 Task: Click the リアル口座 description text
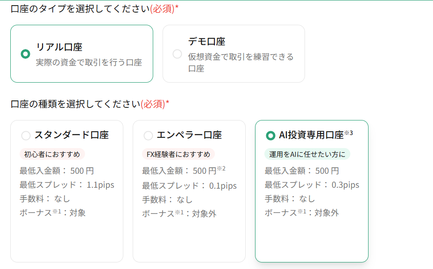click(89, 63)
